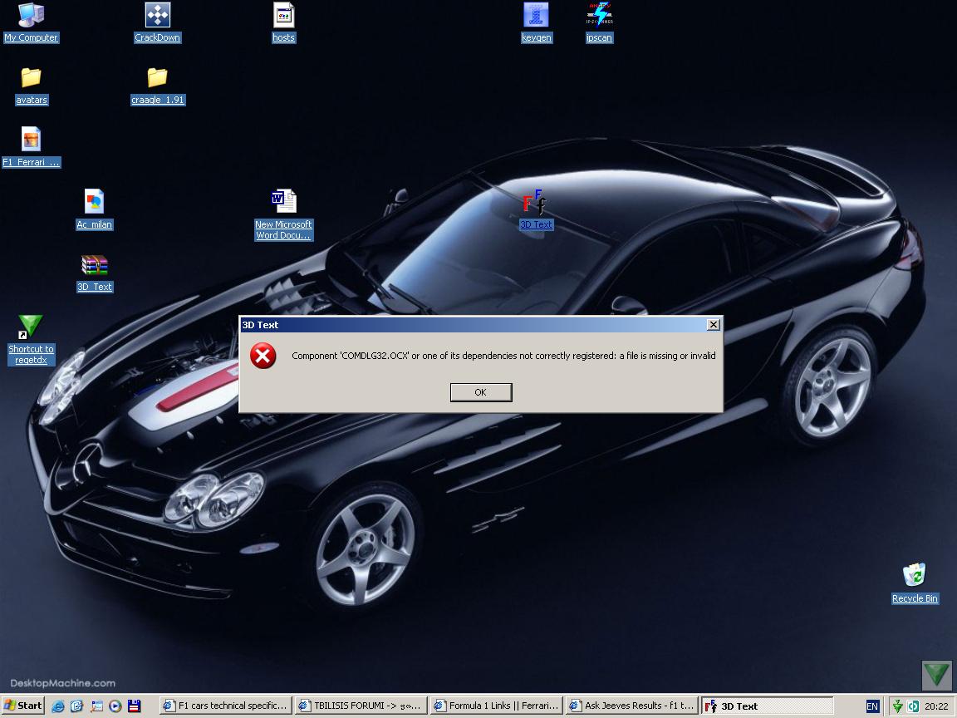Open the ipscan IP scanner icon
Image resolution: width=957 pixels, height=718 pixels.
[598, 15]
